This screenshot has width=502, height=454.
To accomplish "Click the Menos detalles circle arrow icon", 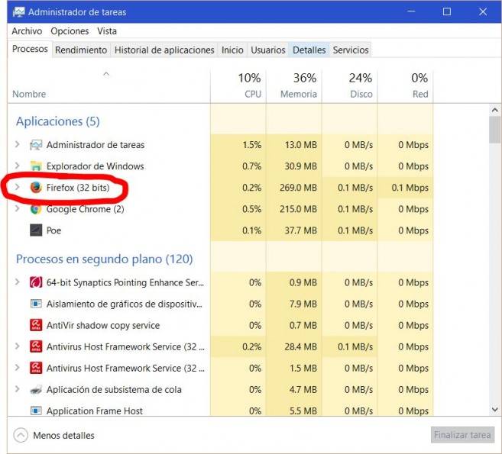I will pos(21,435).
